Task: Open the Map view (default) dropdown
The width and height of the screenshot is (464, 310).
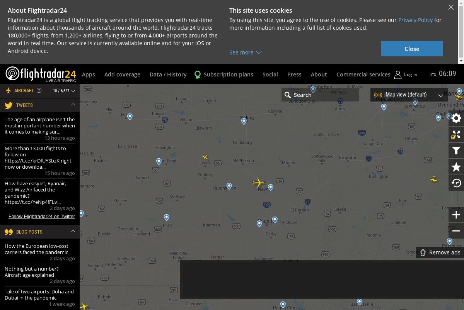Action: point(409,95)
